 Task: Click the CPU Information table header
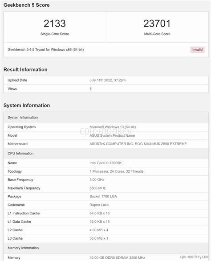tap(106, 153)
